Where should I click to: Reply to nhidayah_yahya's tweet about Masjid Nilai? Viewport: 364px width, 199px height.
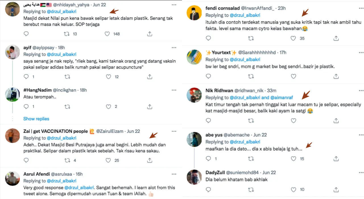point(26,34)
